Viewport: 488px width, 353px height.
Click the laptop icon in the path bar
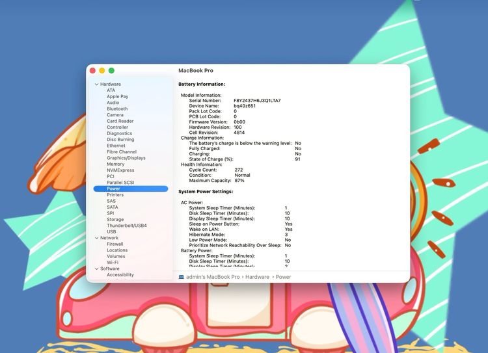[181, 277]
